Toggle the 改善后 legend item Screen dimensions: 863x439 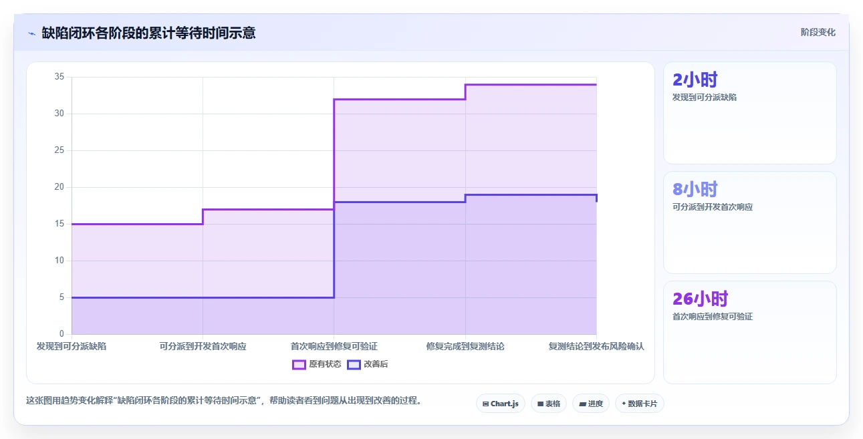368,364
